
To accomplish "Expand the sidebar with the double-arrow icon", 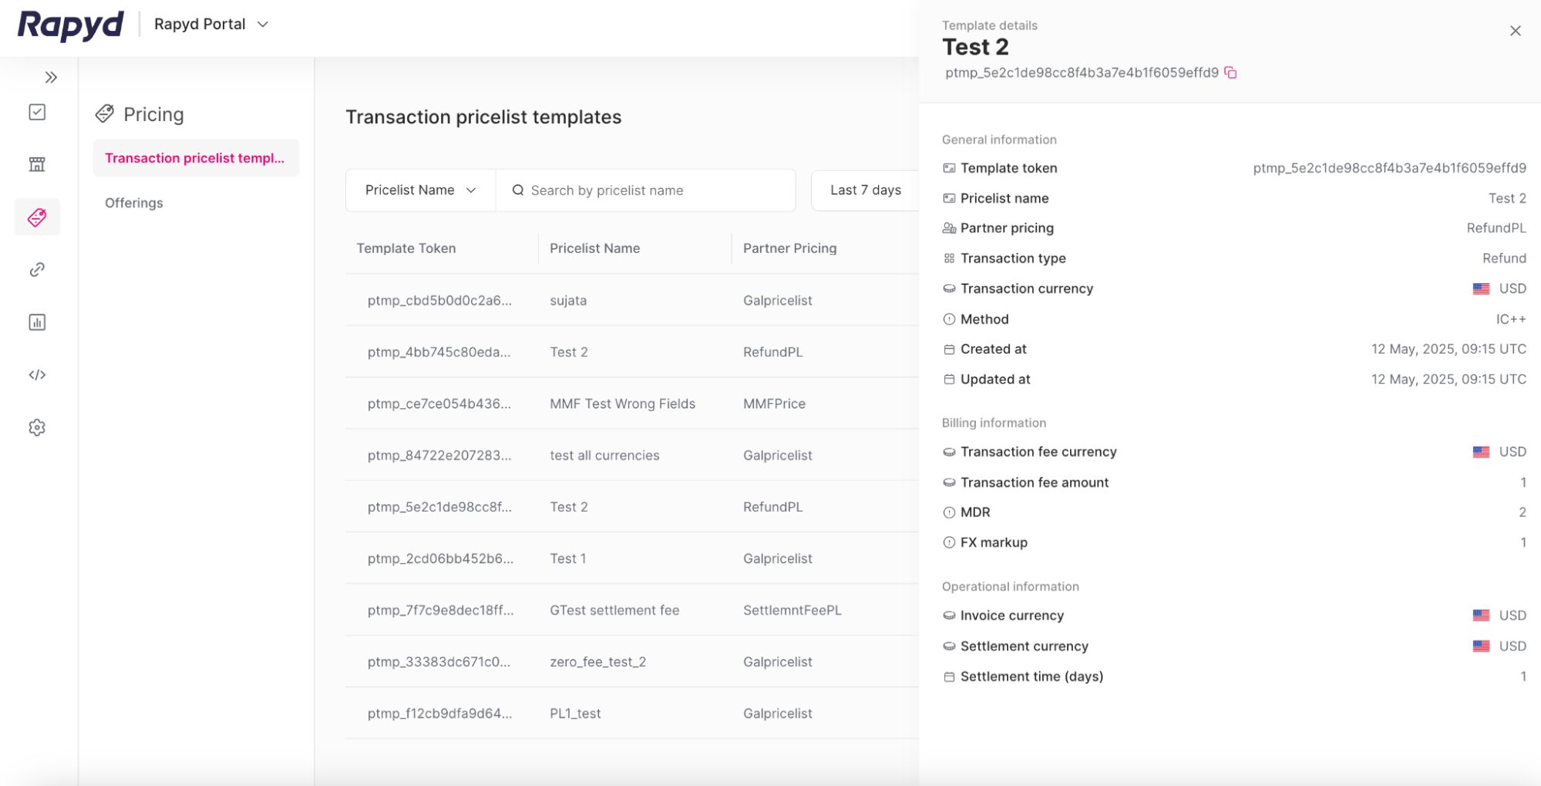I will (51, 77).
